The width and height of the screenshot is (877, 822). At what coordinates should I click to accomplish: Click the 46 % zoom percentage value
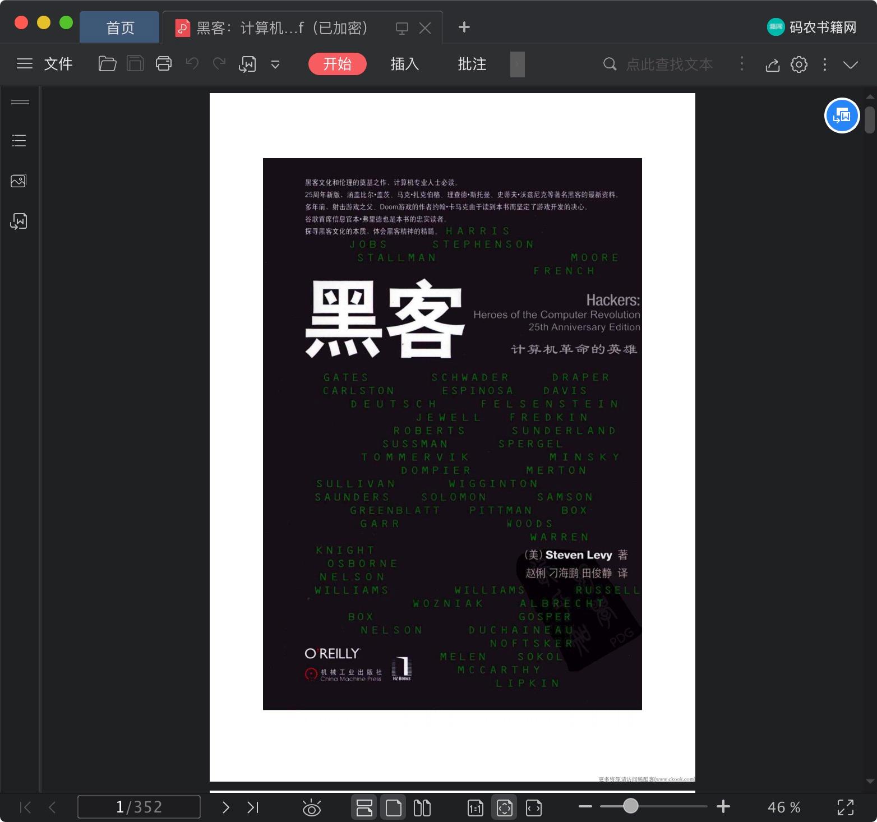784,807
